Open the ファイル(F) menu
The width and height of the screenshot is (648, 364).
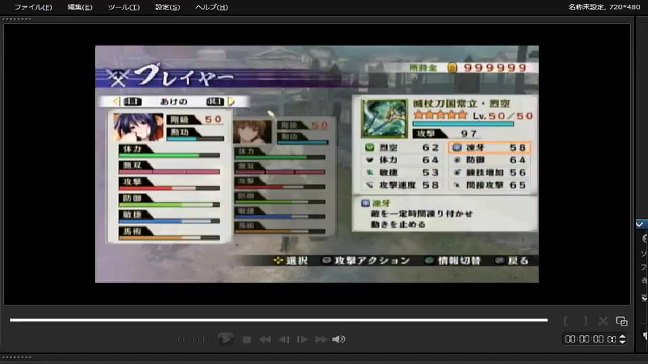click(x=33, y=7)
